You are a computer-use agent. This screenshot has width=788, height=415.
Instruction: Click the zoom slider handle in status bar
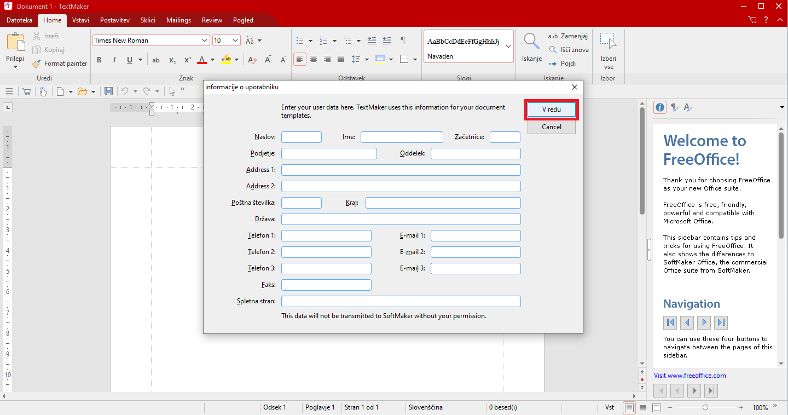(705, 407)
